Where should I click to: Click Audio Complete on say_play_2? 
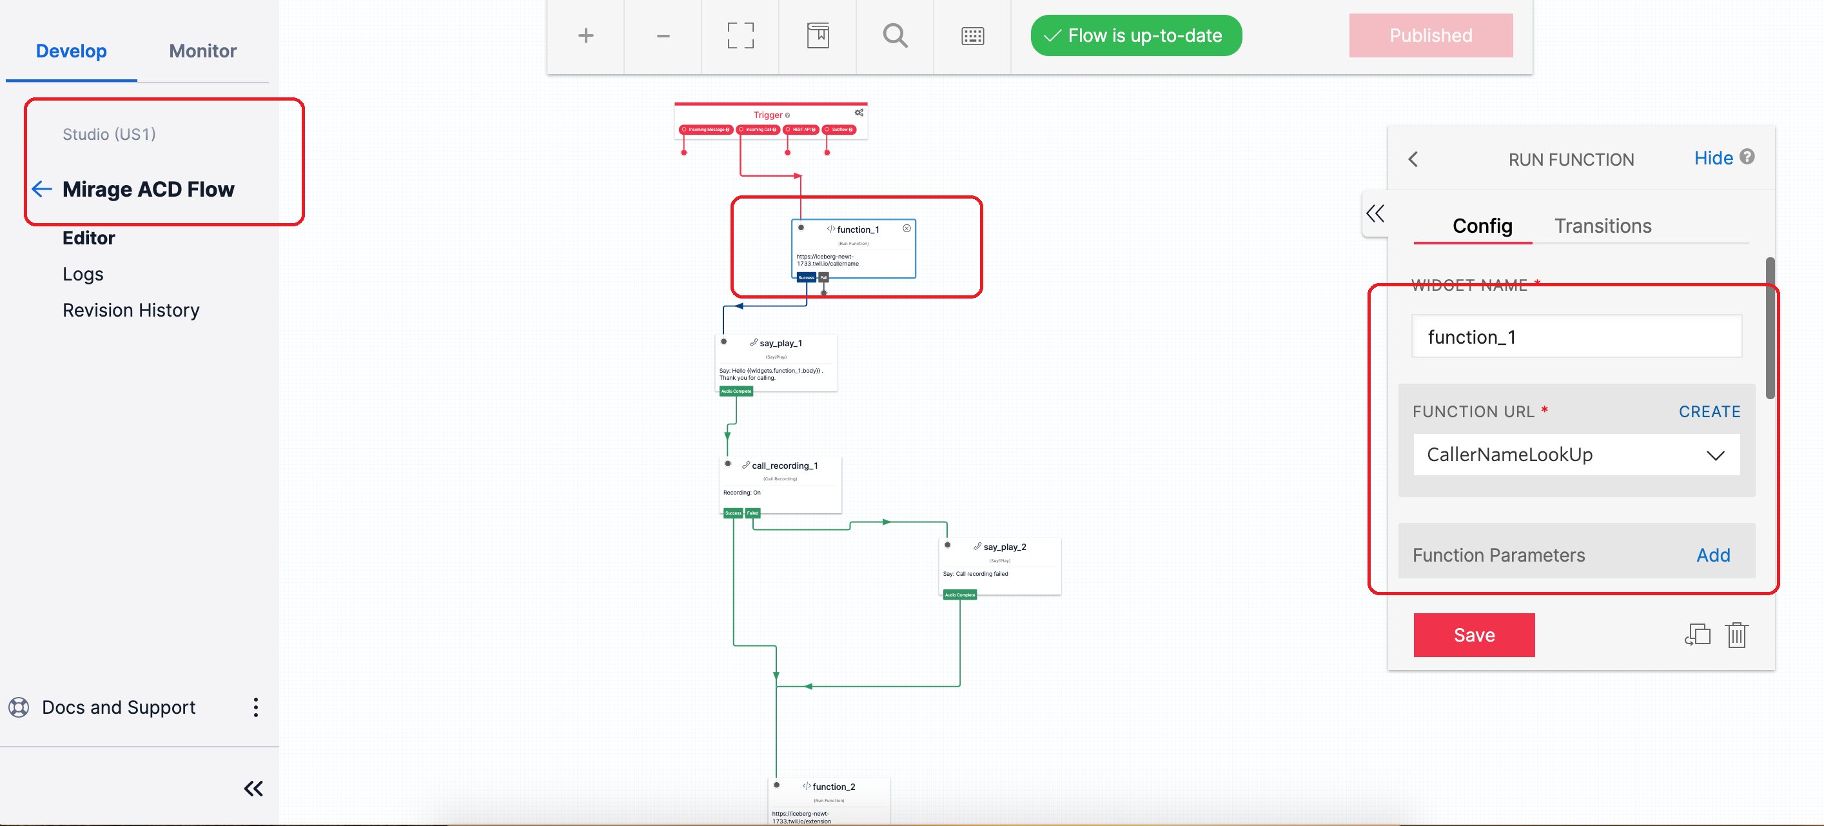(959, 595)
